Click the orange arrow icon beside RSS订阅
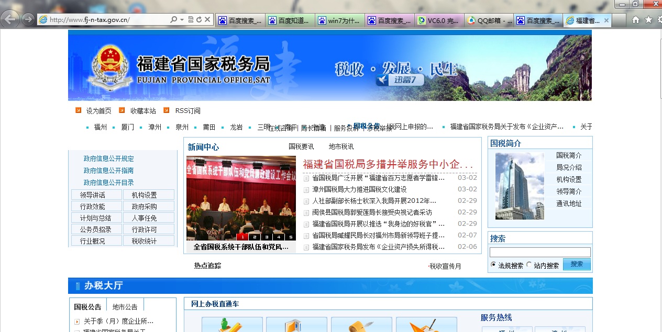662x332 pixels. tap(167, 110)
